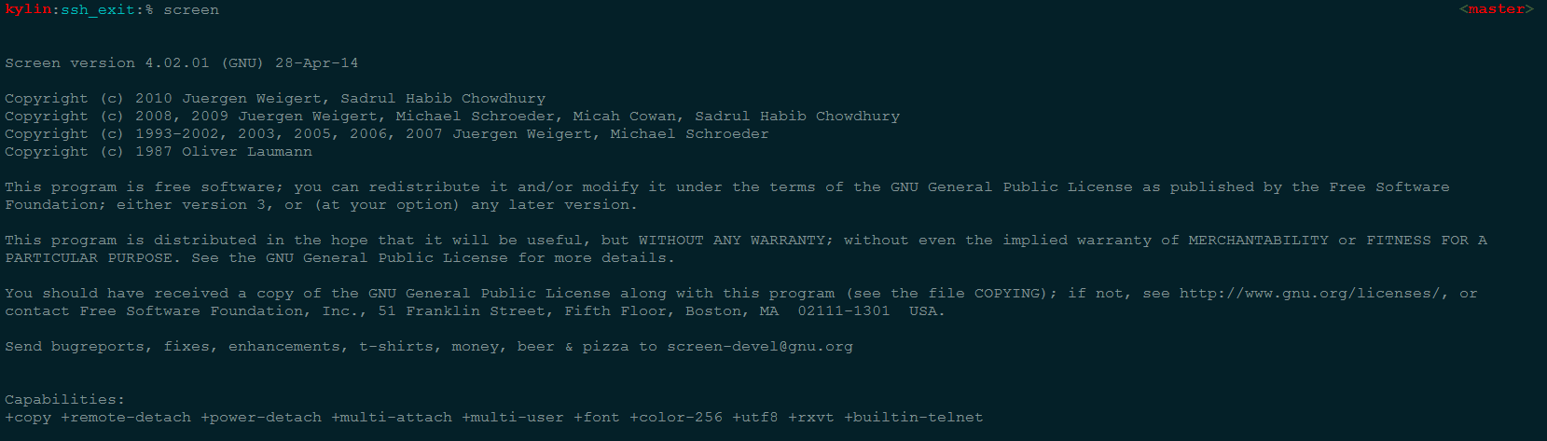Click the typed 'screen' command text
The height and width of the screenshot is (441, 1547).
coord(191,9)
